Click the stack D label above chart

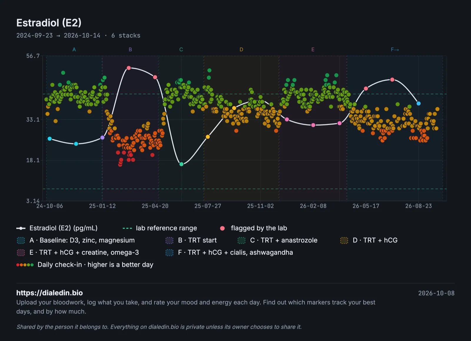tap(241, 49)
